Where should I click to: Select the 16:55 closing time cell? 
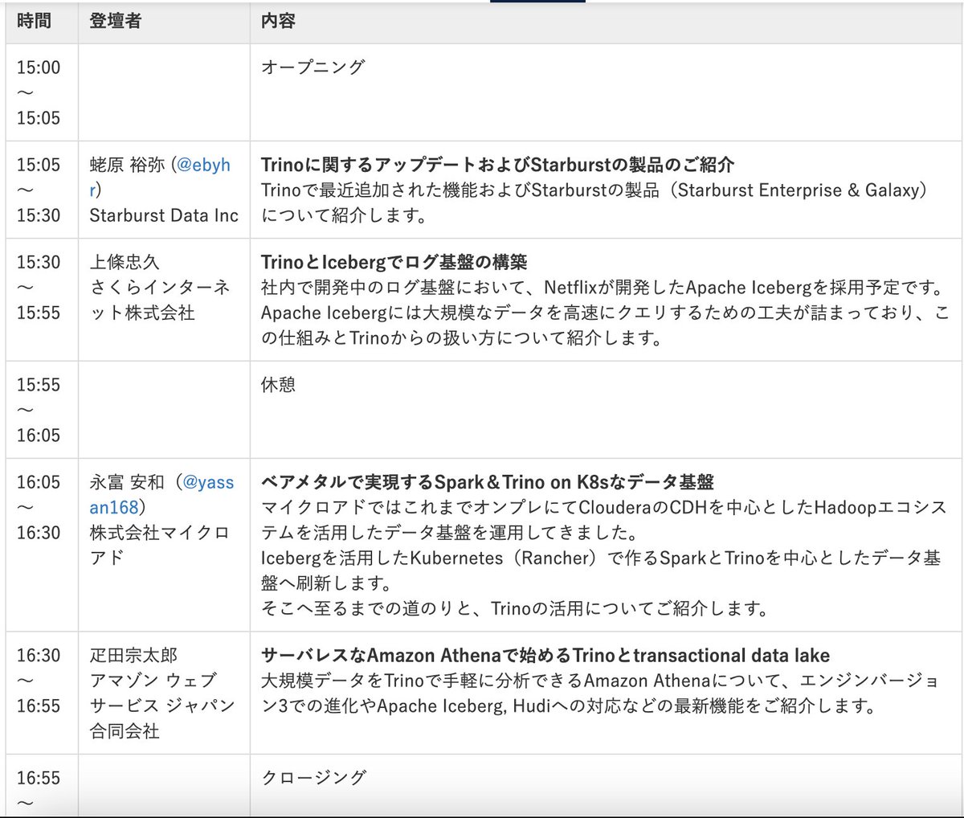(42, 786)
